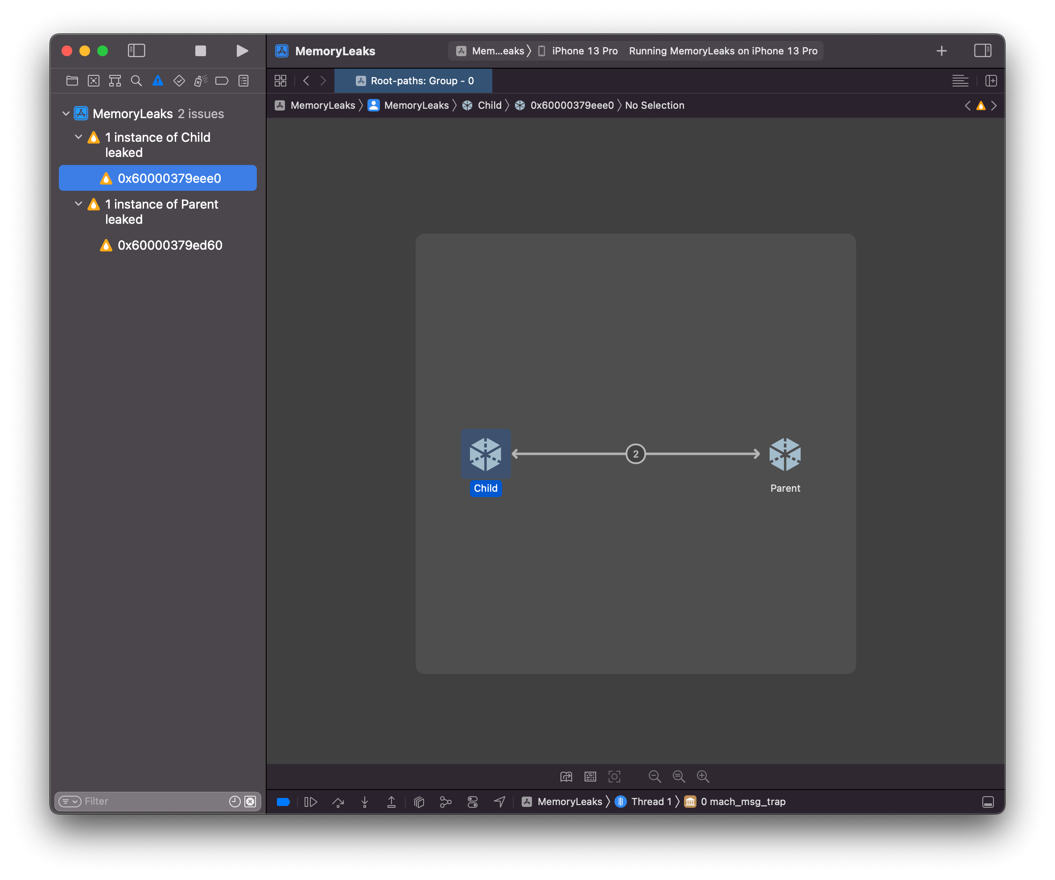This screenshot has width=1055, height=880.
Task: Open the Find navigator magnifier icon
Action: tap(136, 81)
